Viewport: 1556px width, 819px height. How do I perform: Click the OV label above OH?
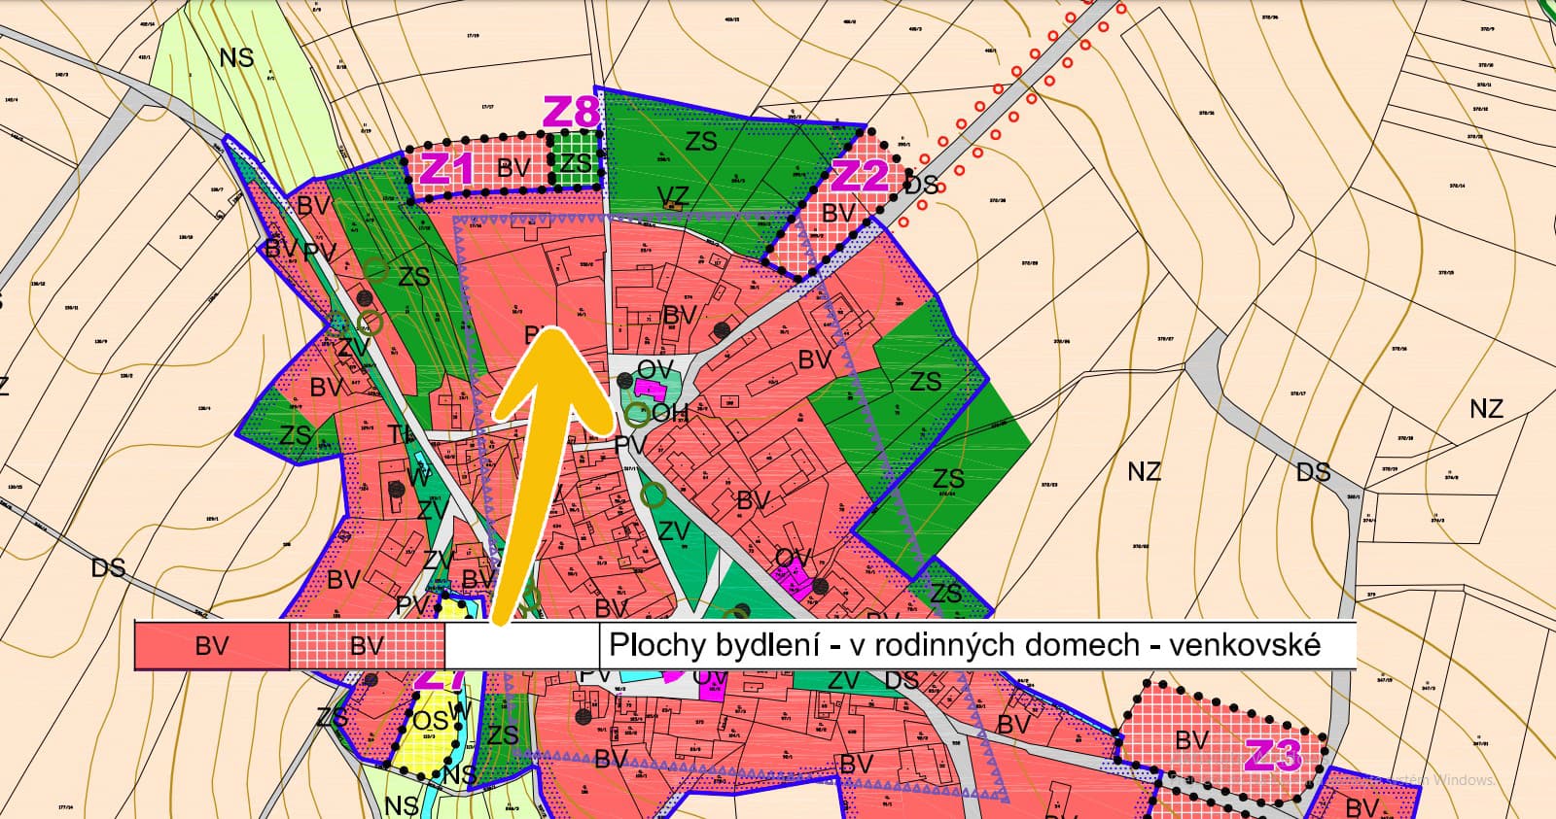[x=656, y=369]
